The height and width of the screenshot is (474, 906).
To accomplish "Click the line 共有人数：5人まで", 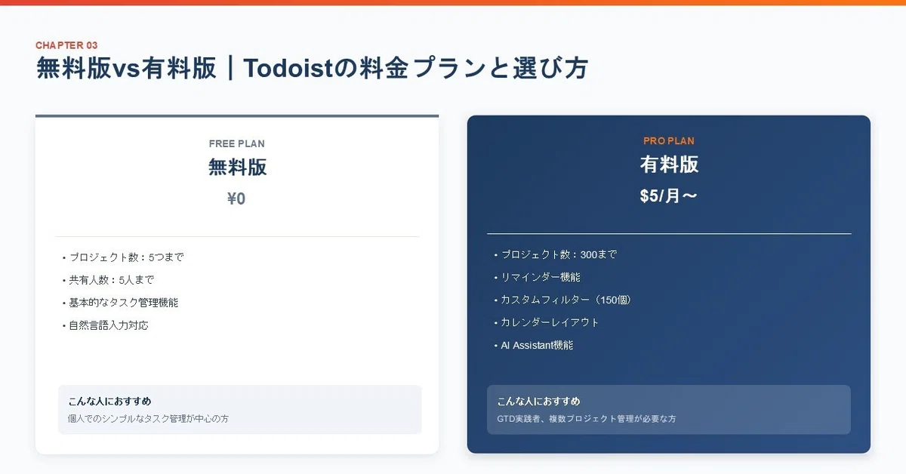I will tap(111, 280).
